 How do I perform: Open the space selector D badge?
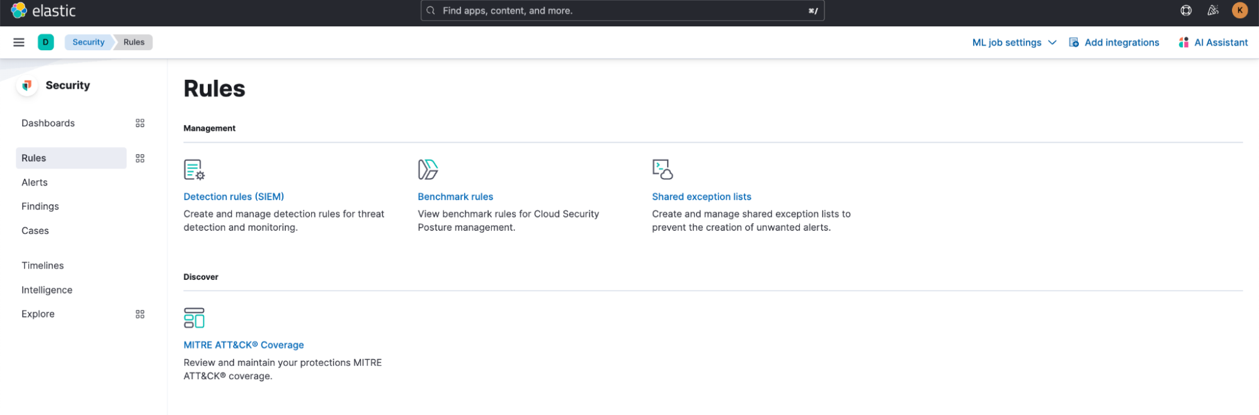(x=45, y=42)
